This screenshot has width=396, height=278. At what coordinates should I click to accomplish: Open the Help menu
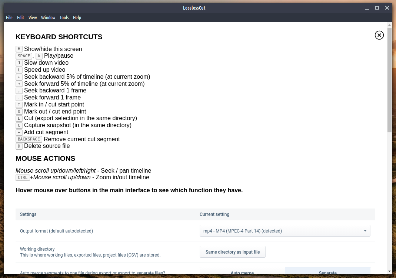point(77,18)
